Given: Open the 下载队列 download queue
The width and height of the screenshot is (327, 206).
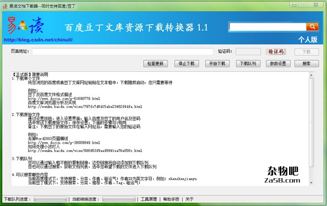Looking at the screenshot, I should tap(248, 63).
